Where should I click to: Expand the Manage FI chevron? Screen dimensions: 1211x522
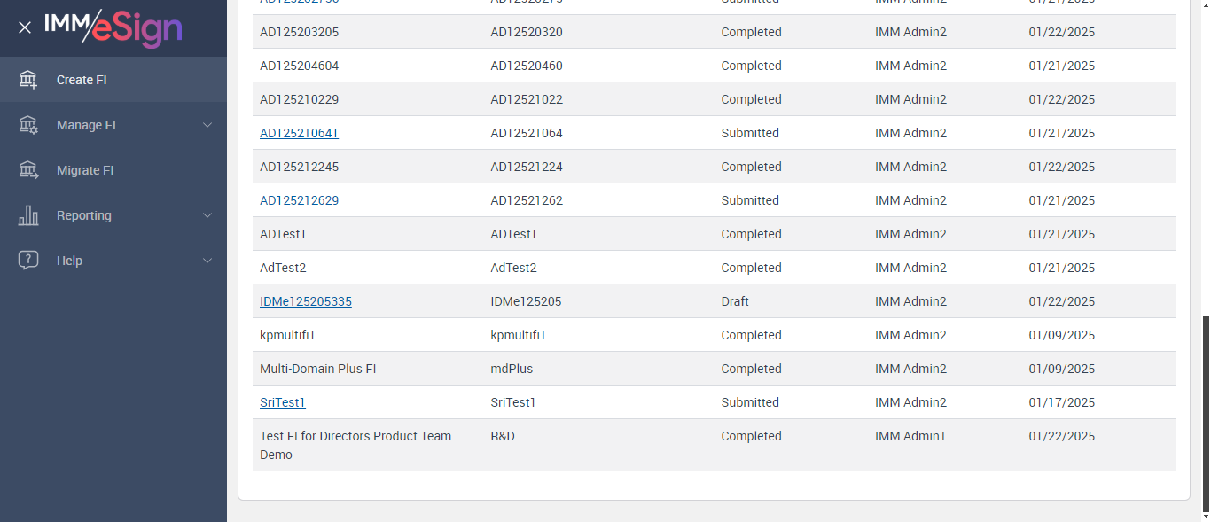207,125
